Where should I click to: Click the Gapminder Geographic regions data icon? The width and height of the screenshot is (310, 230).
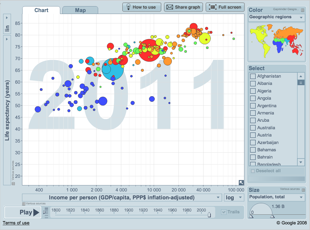coord(303,10)
